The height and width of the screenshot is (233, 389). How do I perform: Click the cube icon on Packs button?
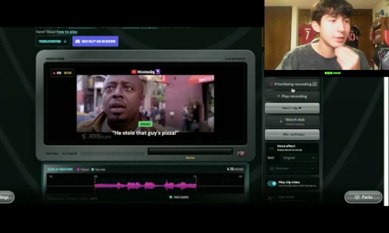tap(357, 197)
